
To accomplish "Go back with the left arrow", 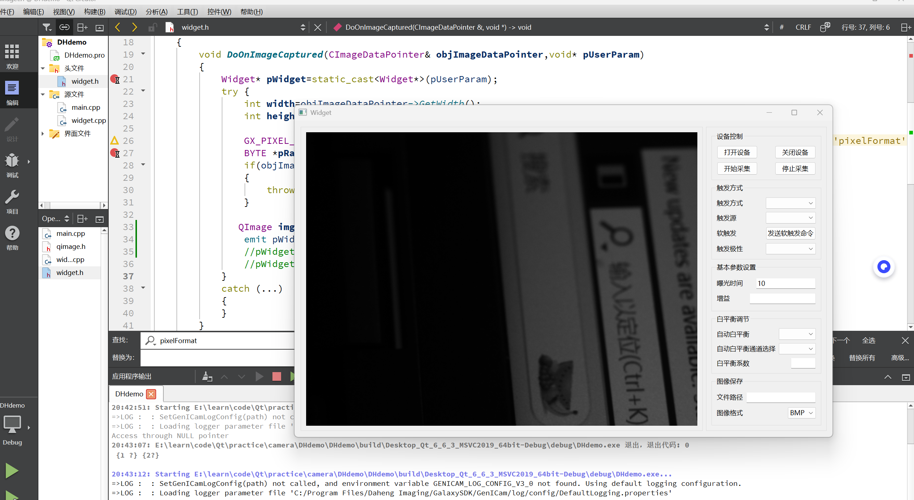I will [x=117, y=27].
